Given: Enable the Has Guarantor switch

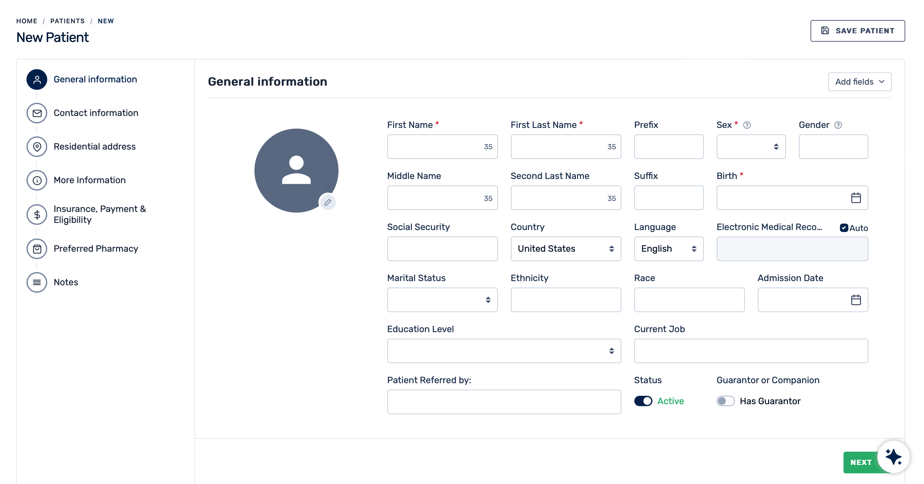Looking at the screenshot, I should pyautogui.click(x=725, y=401).
